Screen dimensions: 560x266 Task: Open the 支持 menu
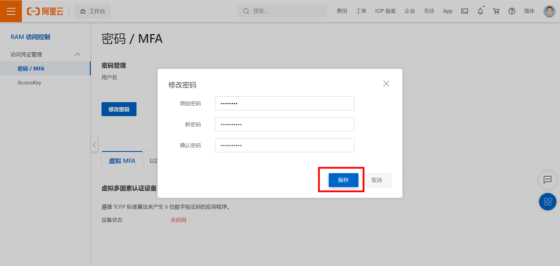429,11
